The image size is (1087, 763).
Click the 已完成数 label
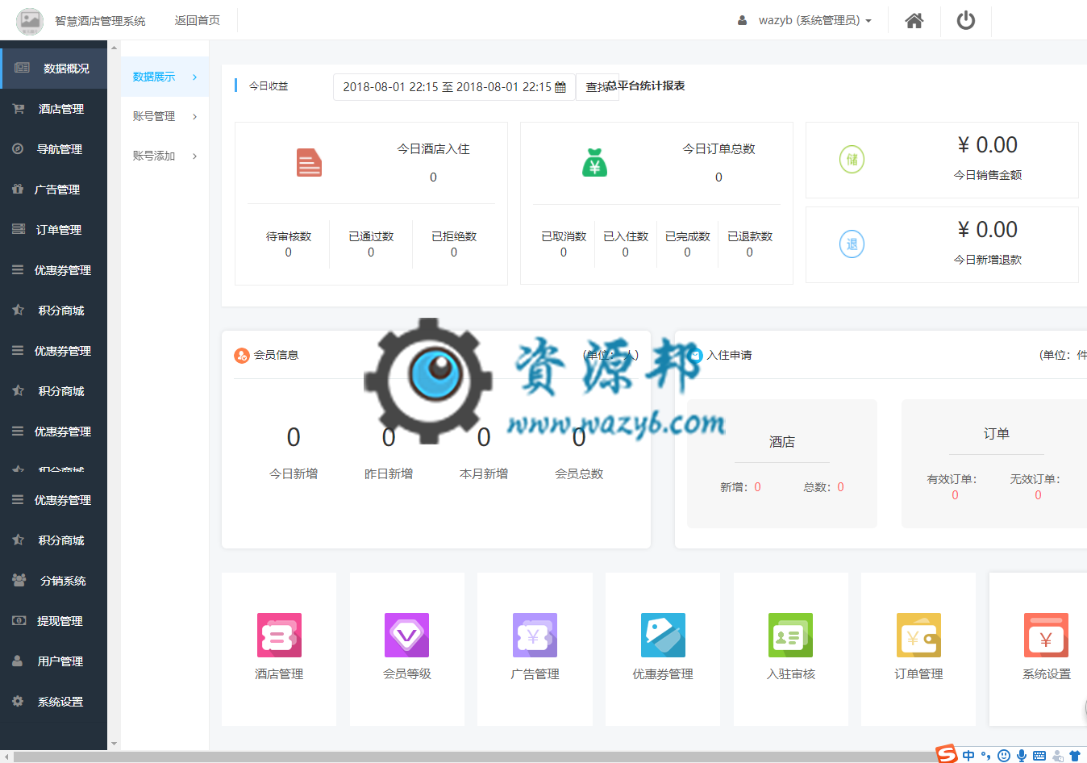pos(688,236)
